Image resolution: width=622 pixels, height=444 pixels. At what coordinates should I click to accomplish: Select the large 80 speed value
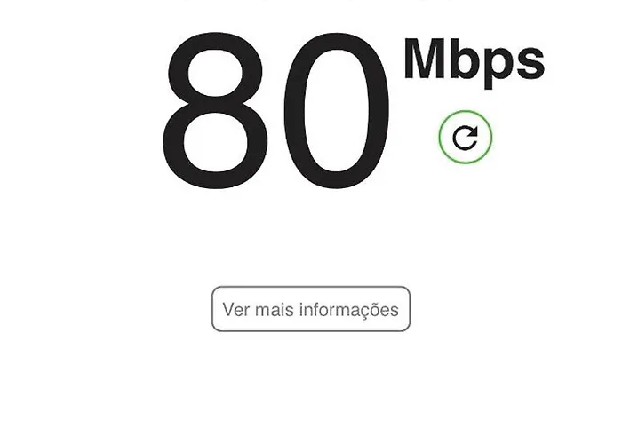(276, 111)
